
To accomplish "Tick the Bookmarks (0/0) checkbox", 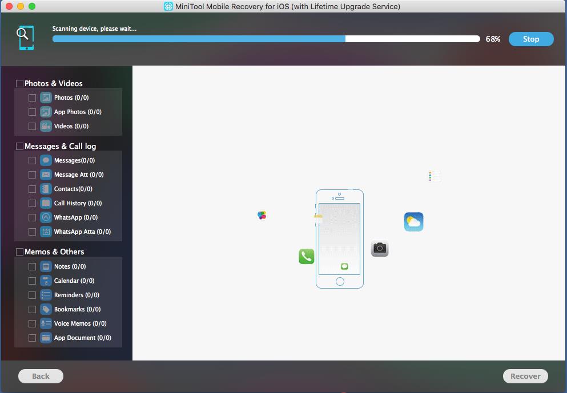I will click(x=32, y=310).
